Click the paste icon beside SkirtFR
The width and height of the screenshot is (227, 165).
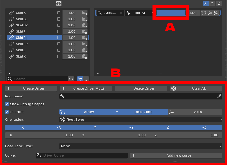click(x=84, y=44)
